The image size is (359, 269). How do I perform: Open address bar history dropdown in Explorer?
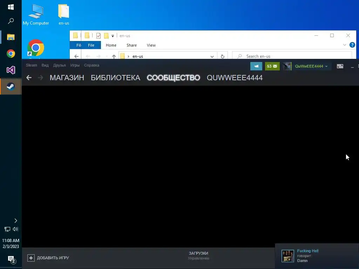(x=212, y=56)
